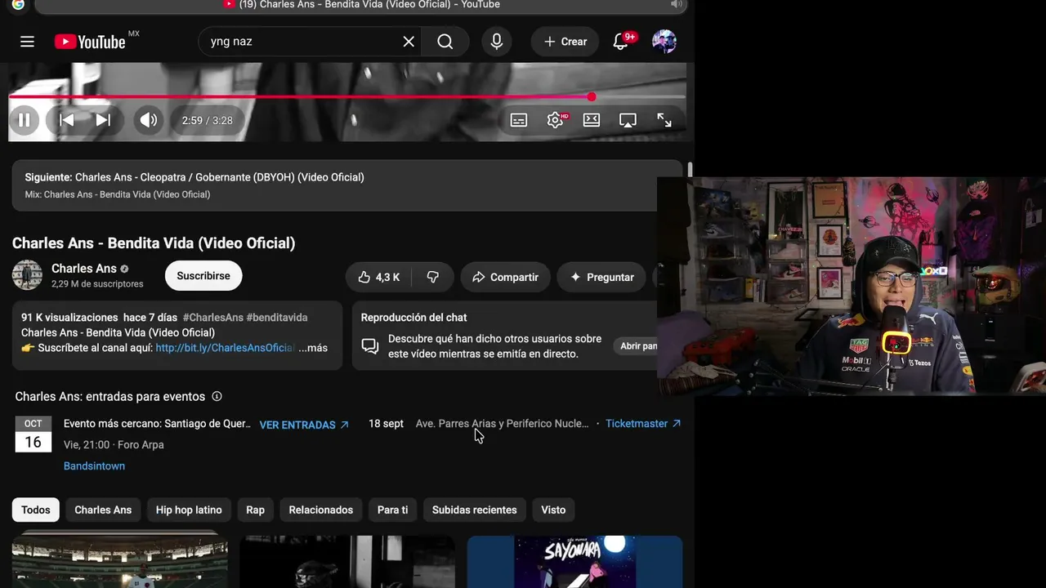Show info about event tickets
The image size is (1046, 588).
pyautogui.click(x=217, y=397)
